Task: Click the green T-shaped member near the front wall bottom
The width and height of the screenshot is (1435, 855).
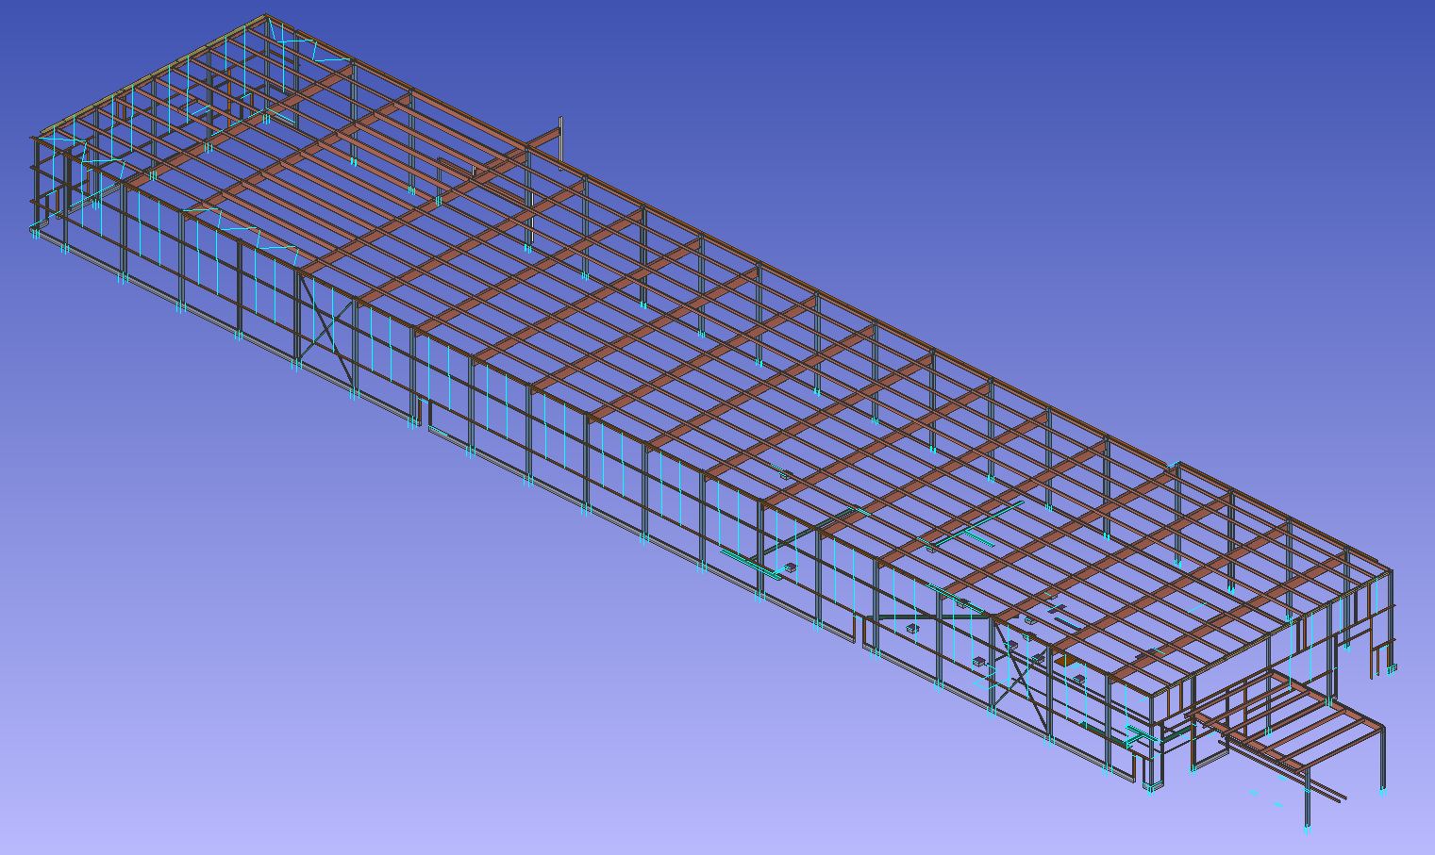Action: coord(755,563)
